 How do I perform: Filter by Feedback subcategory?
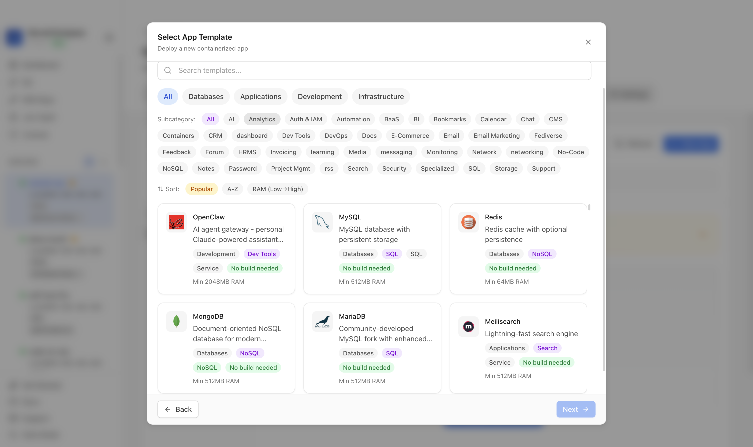pyautogui.click(x=177, y=152)
